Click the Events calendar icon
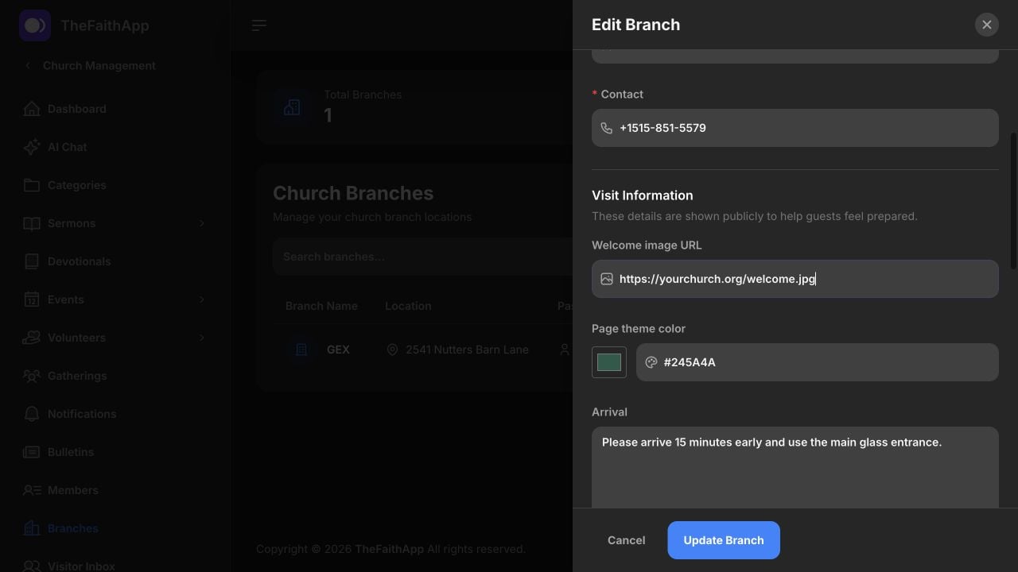Viewport: 1018px width, 572px height. 32,300
